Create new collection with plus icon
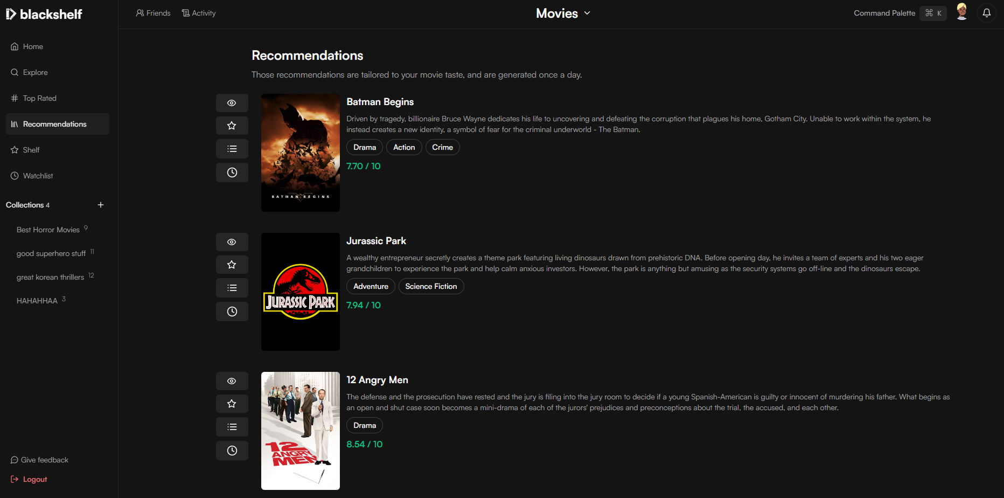The height and width of the screenshot is (498, 1004). [x=101, y=205]
